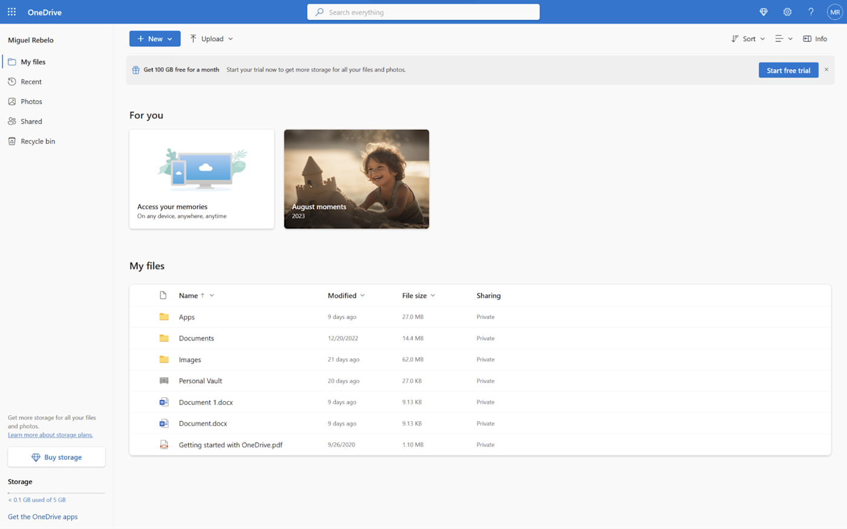Click the file type column header icon

(x=163, y=296)
